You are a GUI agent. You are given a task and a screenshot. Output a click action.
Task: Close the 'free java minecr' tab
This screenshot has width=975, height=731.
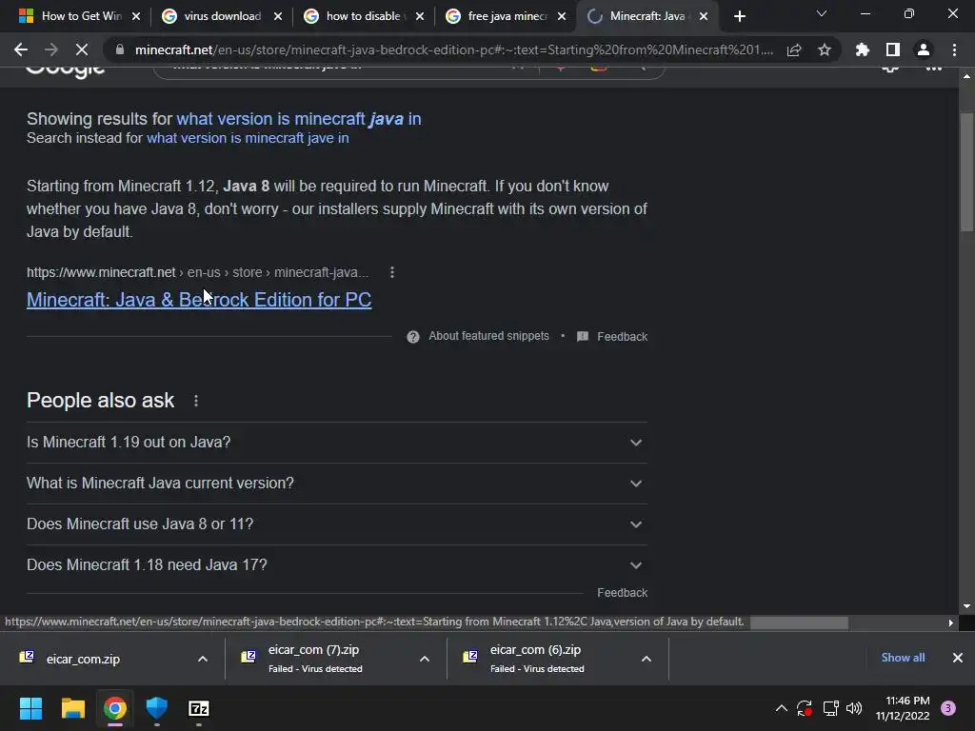[562, 16]
